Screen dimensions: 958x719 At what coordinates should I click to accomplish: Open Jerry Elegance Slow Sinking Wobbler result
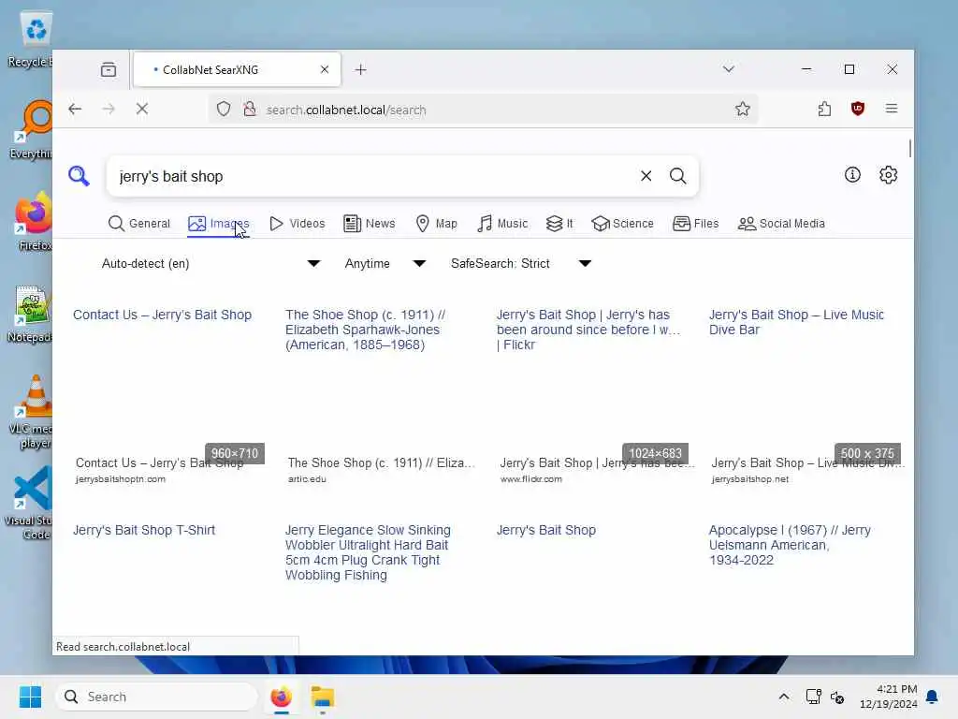tap(368, 552)
